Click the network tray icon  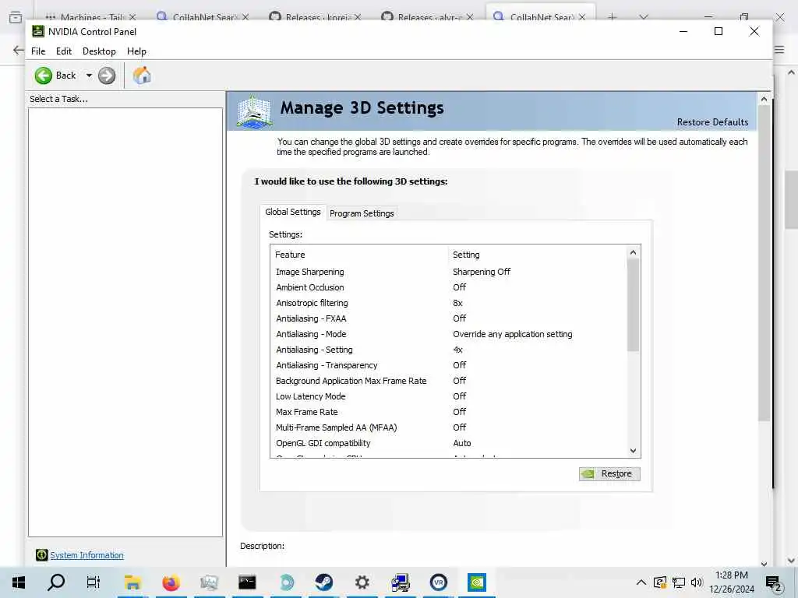pos(679,582)
